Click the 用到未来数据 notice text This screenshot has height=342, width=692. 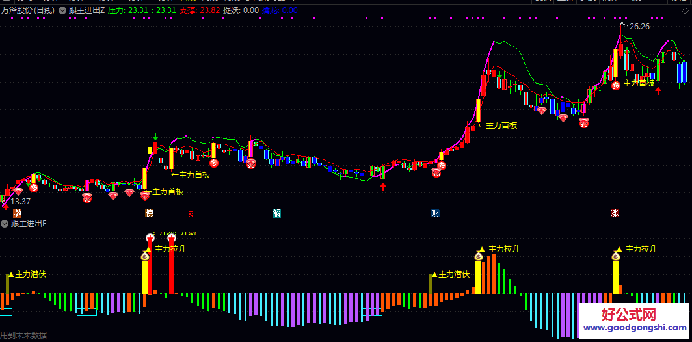23,335
